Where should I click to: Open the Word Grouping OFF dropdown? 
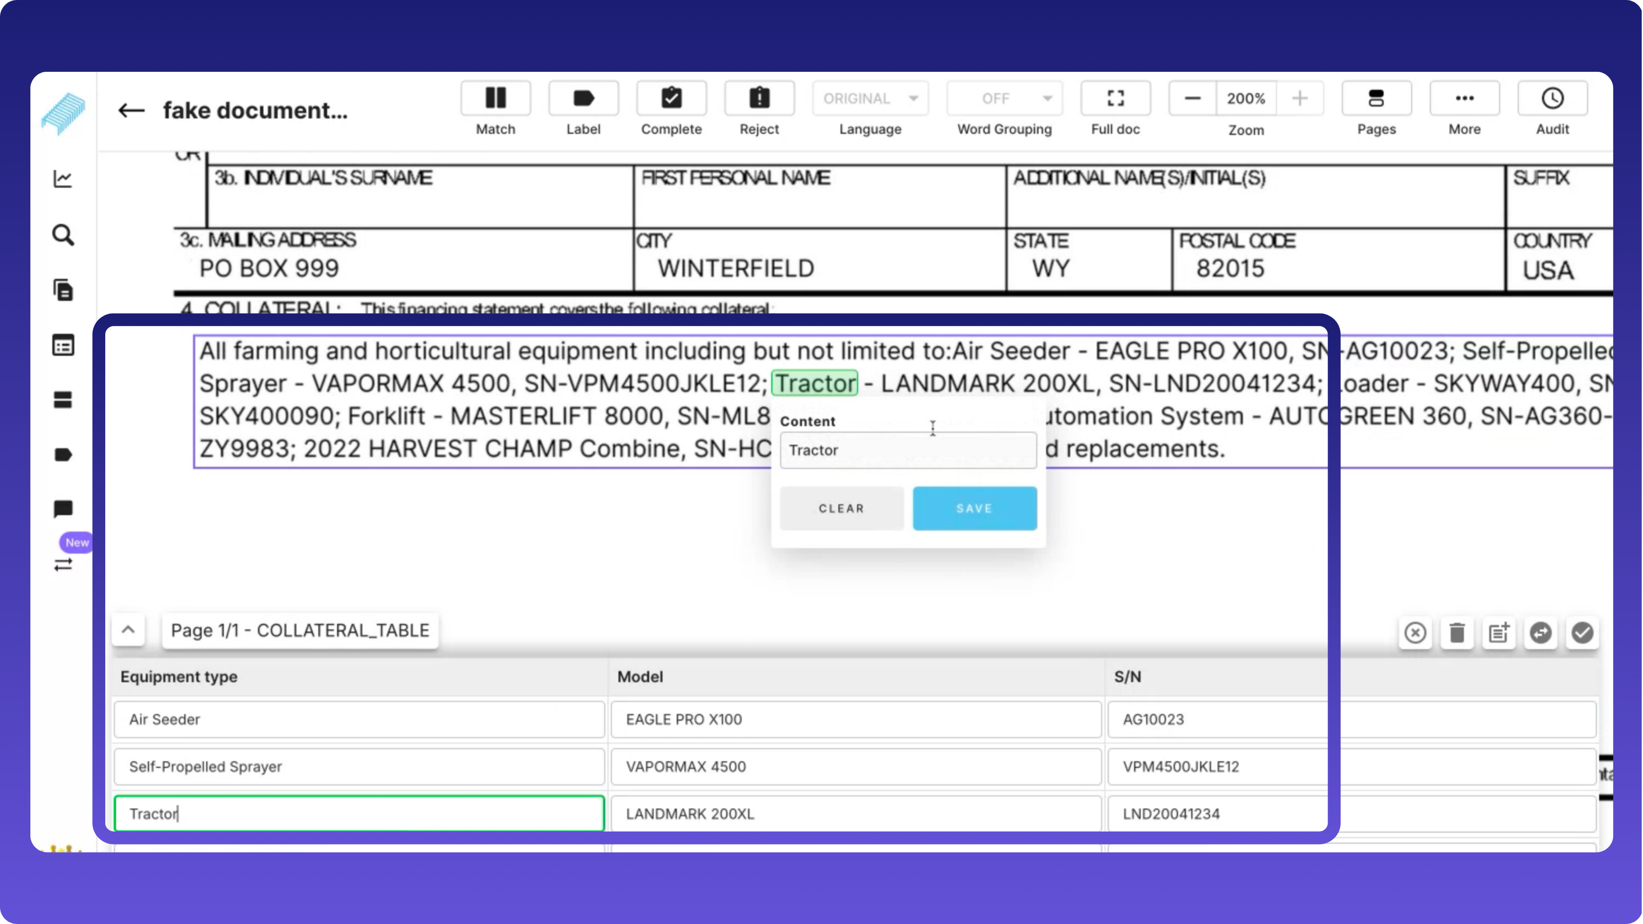(1004, 98)
